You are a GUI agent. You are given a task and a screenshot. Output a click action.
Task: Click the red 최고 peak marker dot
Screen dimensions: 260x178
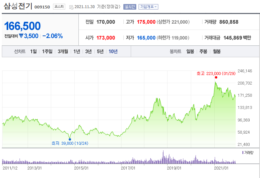(216, 77)
